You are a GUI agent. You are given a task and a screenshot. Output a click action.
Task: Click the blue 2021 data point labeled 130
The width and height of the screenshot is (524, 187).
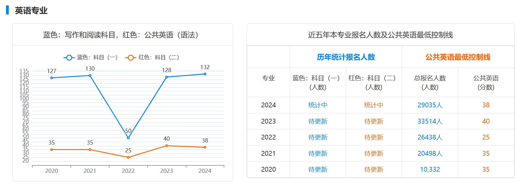point(90,75)
